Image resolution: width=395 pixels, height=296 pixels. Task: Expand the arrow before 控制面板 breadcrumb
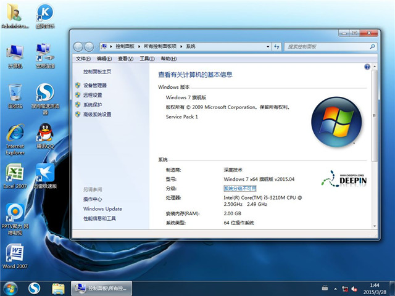click(x=111, y=47)
